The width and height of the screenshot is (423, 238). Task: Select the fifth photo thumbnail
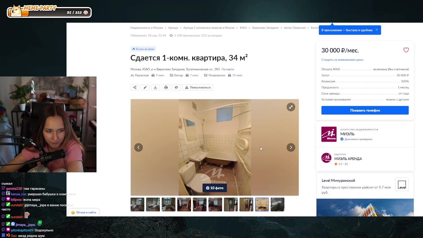click(200, 205)
